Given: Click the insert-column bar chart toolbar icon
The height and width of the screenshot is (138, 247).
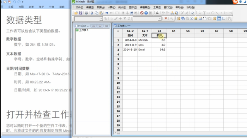Looking at the screenshot, I should pos(172,13).
